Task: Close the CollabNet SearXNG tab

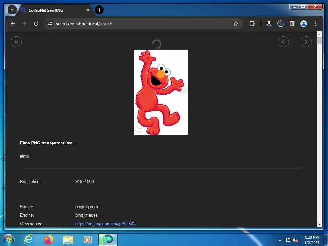Action: click(88, 10)
